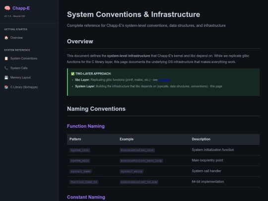The image size is (268, 201).
Task: Click the clipboard icon beside System Conventions
Action: click(6, 59)
